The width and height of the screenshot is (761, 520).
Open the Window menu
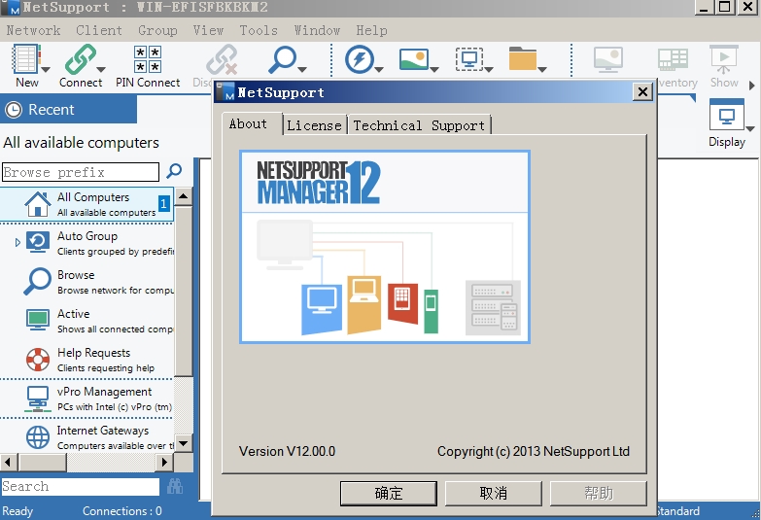click(317, 30)
